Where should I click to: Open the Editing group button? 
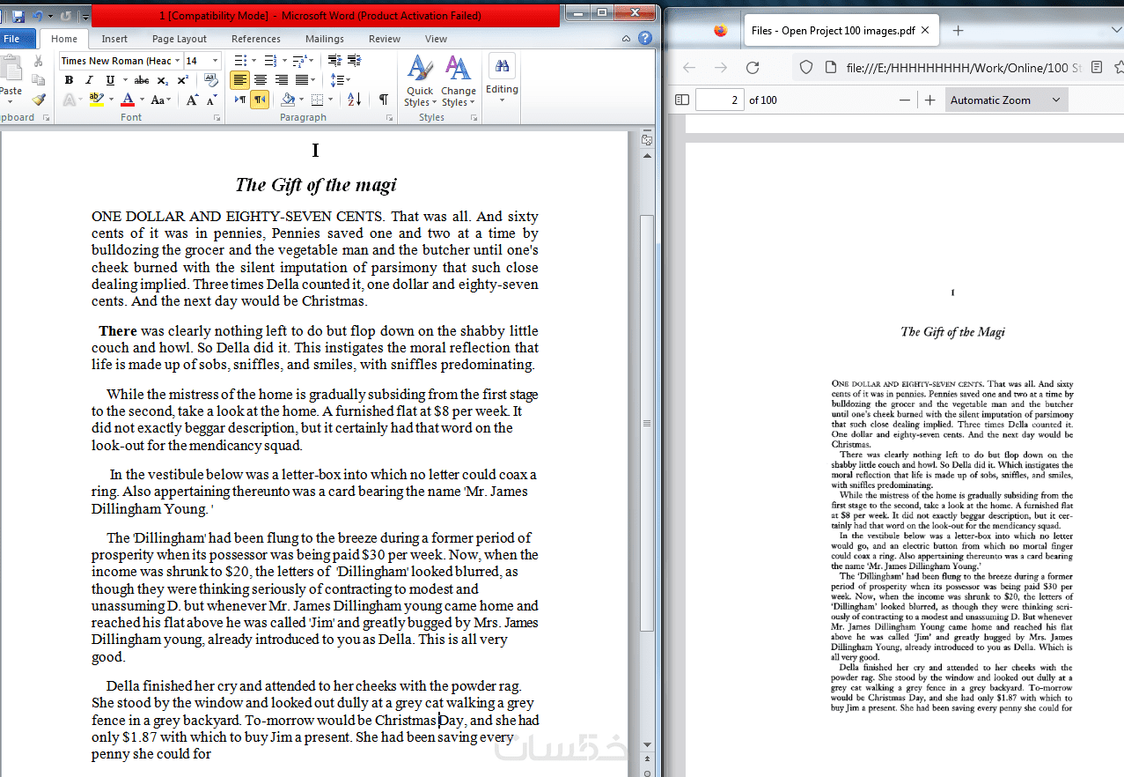click(x=502, y=78)
